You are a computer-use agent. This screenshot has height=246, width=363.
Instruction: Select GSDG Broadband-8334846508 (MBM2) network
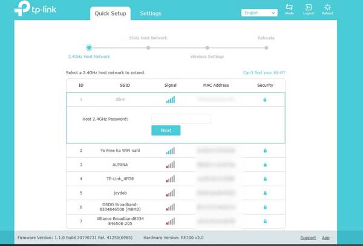120,207
